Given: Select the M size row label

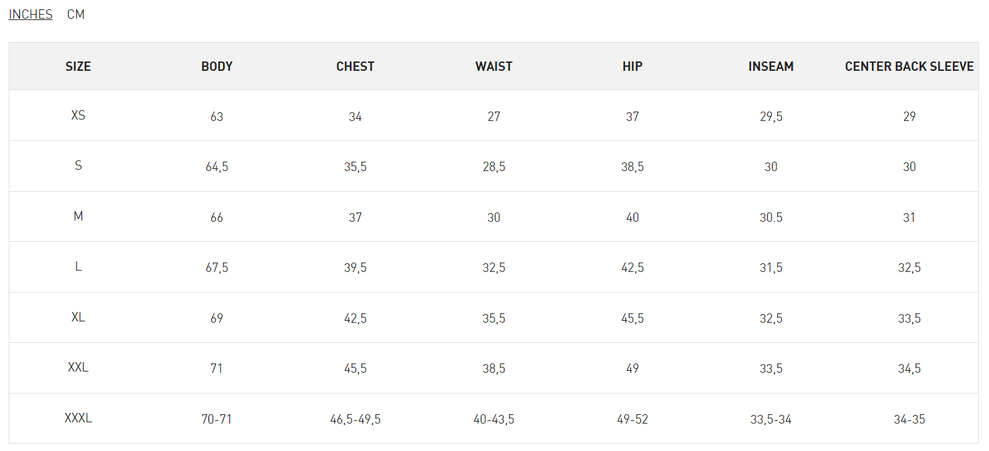Looking at the screenshot, I should point(78,216).
